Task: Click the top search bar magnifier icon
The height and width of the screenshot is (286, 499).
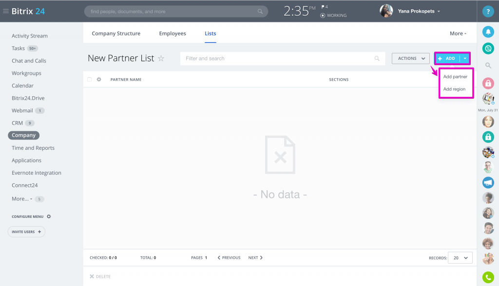Action: [260, 12]
